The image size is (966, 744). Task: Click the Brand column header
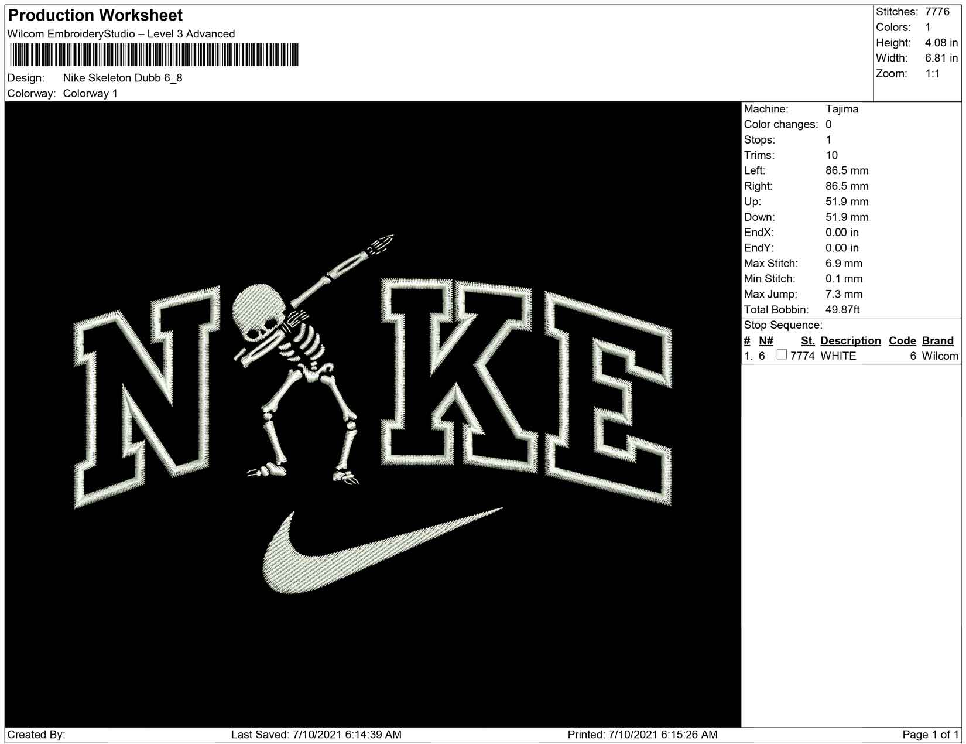pyautogui.click(x=937, y=341)
